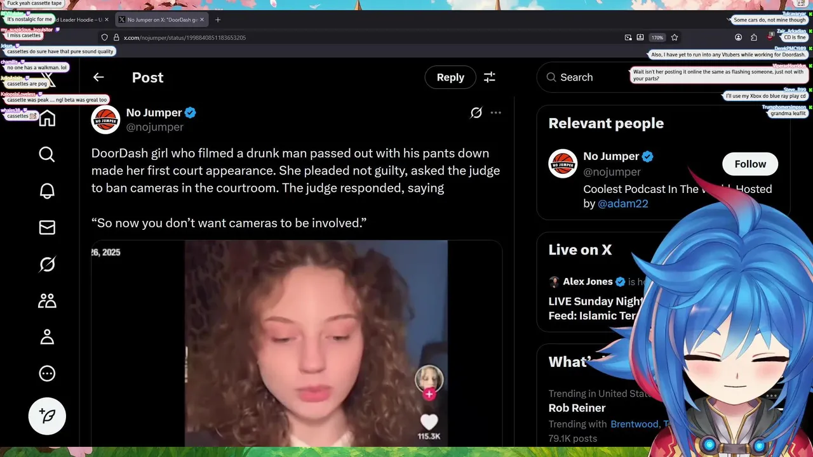Viewport: 813px width, 457px height.
Task: Open Communities people icon in sidebar
Action: pos(47,300)
